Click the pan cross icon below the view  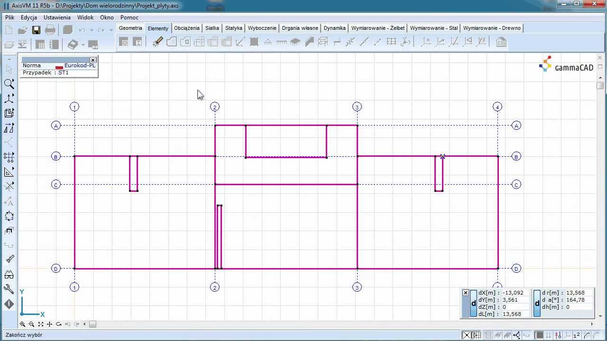pos(49,324)
